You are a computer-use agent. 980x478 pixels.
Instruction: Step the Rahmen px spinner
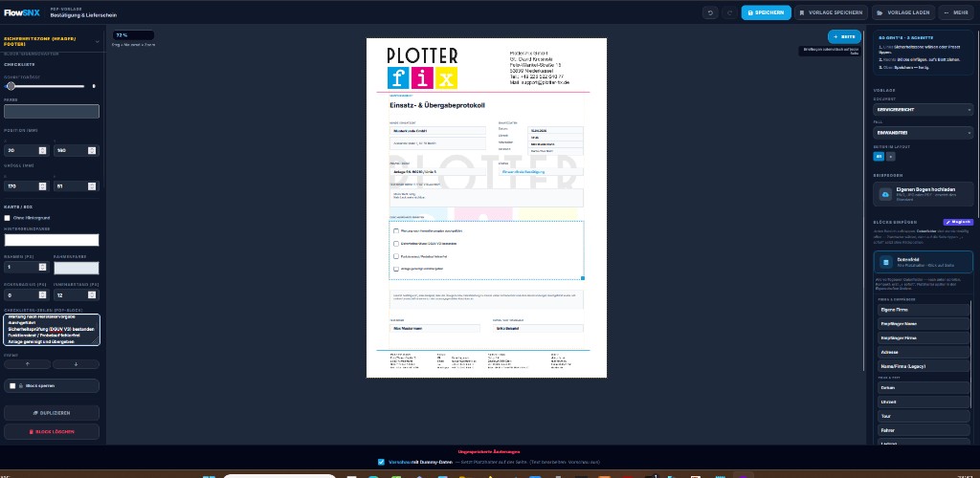pyautogui.click(x=42, y=267)
